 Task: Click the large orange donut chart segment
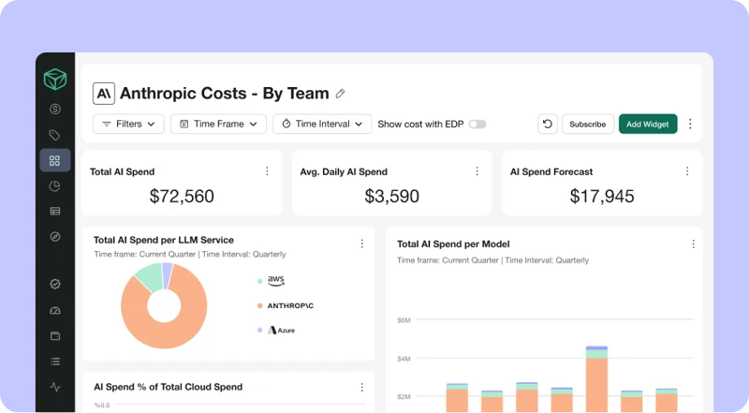click(x=150, y=328)
